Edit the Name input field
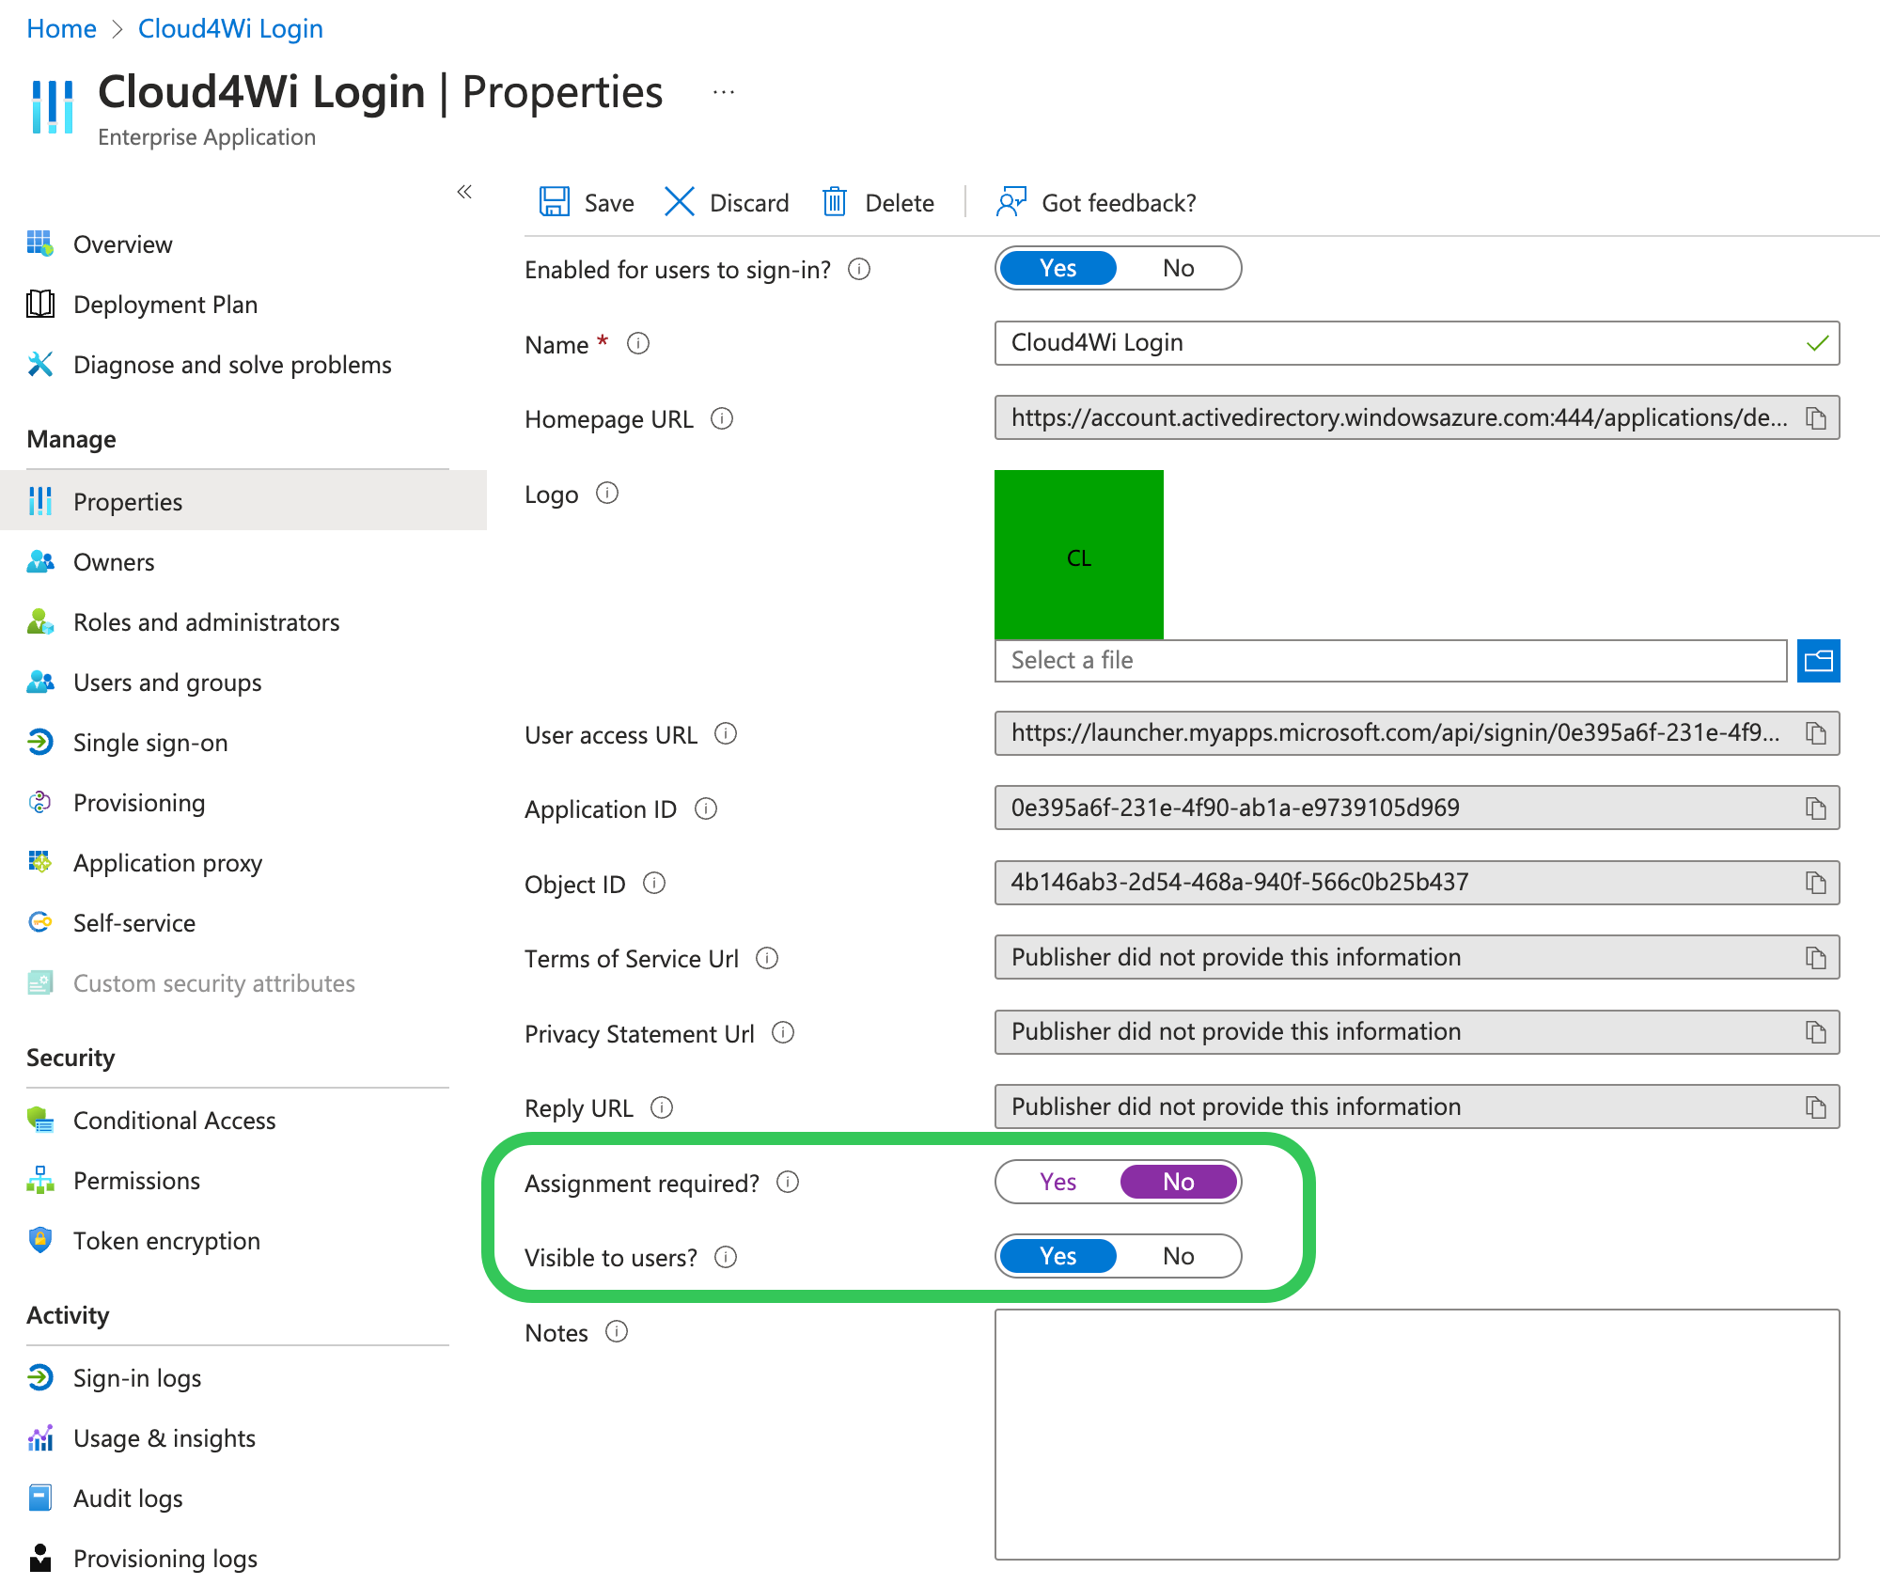 (1417, 343)
